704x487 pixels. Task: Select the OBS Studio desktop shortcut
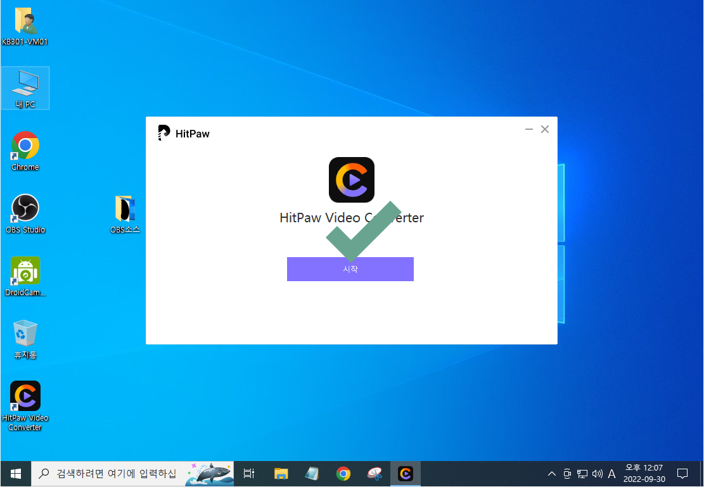25,213
